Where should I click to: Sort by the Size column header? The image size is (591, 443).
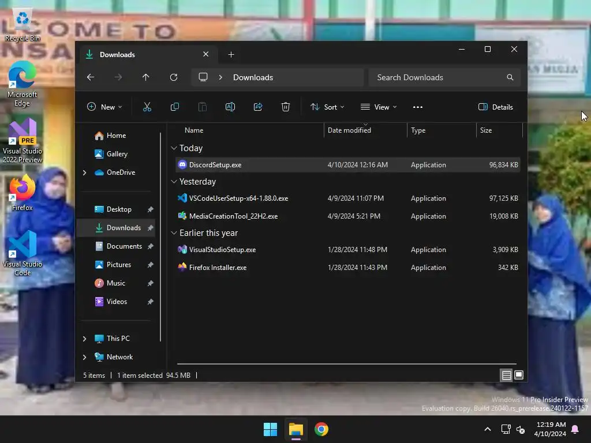point(499,130)
